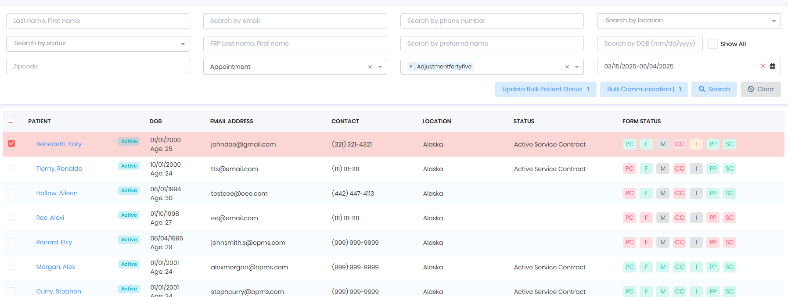Click PP form badge for Tierny, Ronalda
Screen dimensions: 788x297
click(x=713, y=168)
